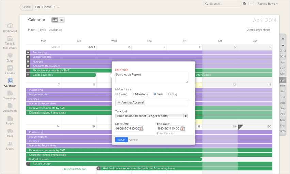
Task: Select the Milestone radio button
Action: tap(133, 94)
